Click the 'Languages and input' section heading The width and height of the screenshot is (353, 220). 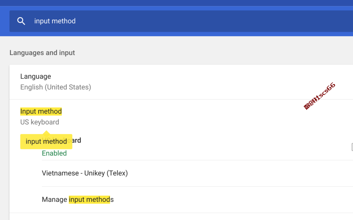tap(42, 53)
